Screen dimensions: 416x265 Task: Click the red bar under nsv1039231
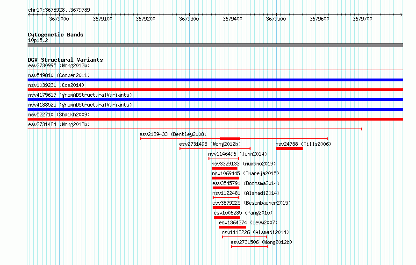(x=215, y=90)
